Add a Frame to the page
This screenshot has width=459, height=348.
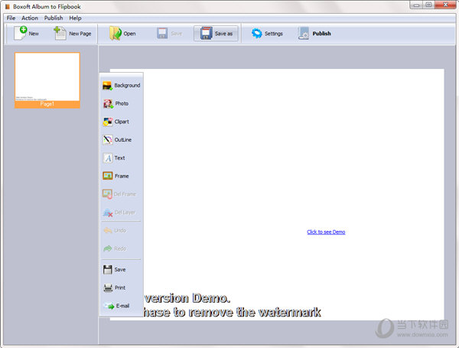[x=116, y=176]
